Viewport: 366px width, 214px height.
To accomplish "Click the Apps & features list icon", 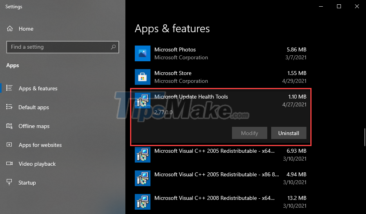I will point(9,88).
